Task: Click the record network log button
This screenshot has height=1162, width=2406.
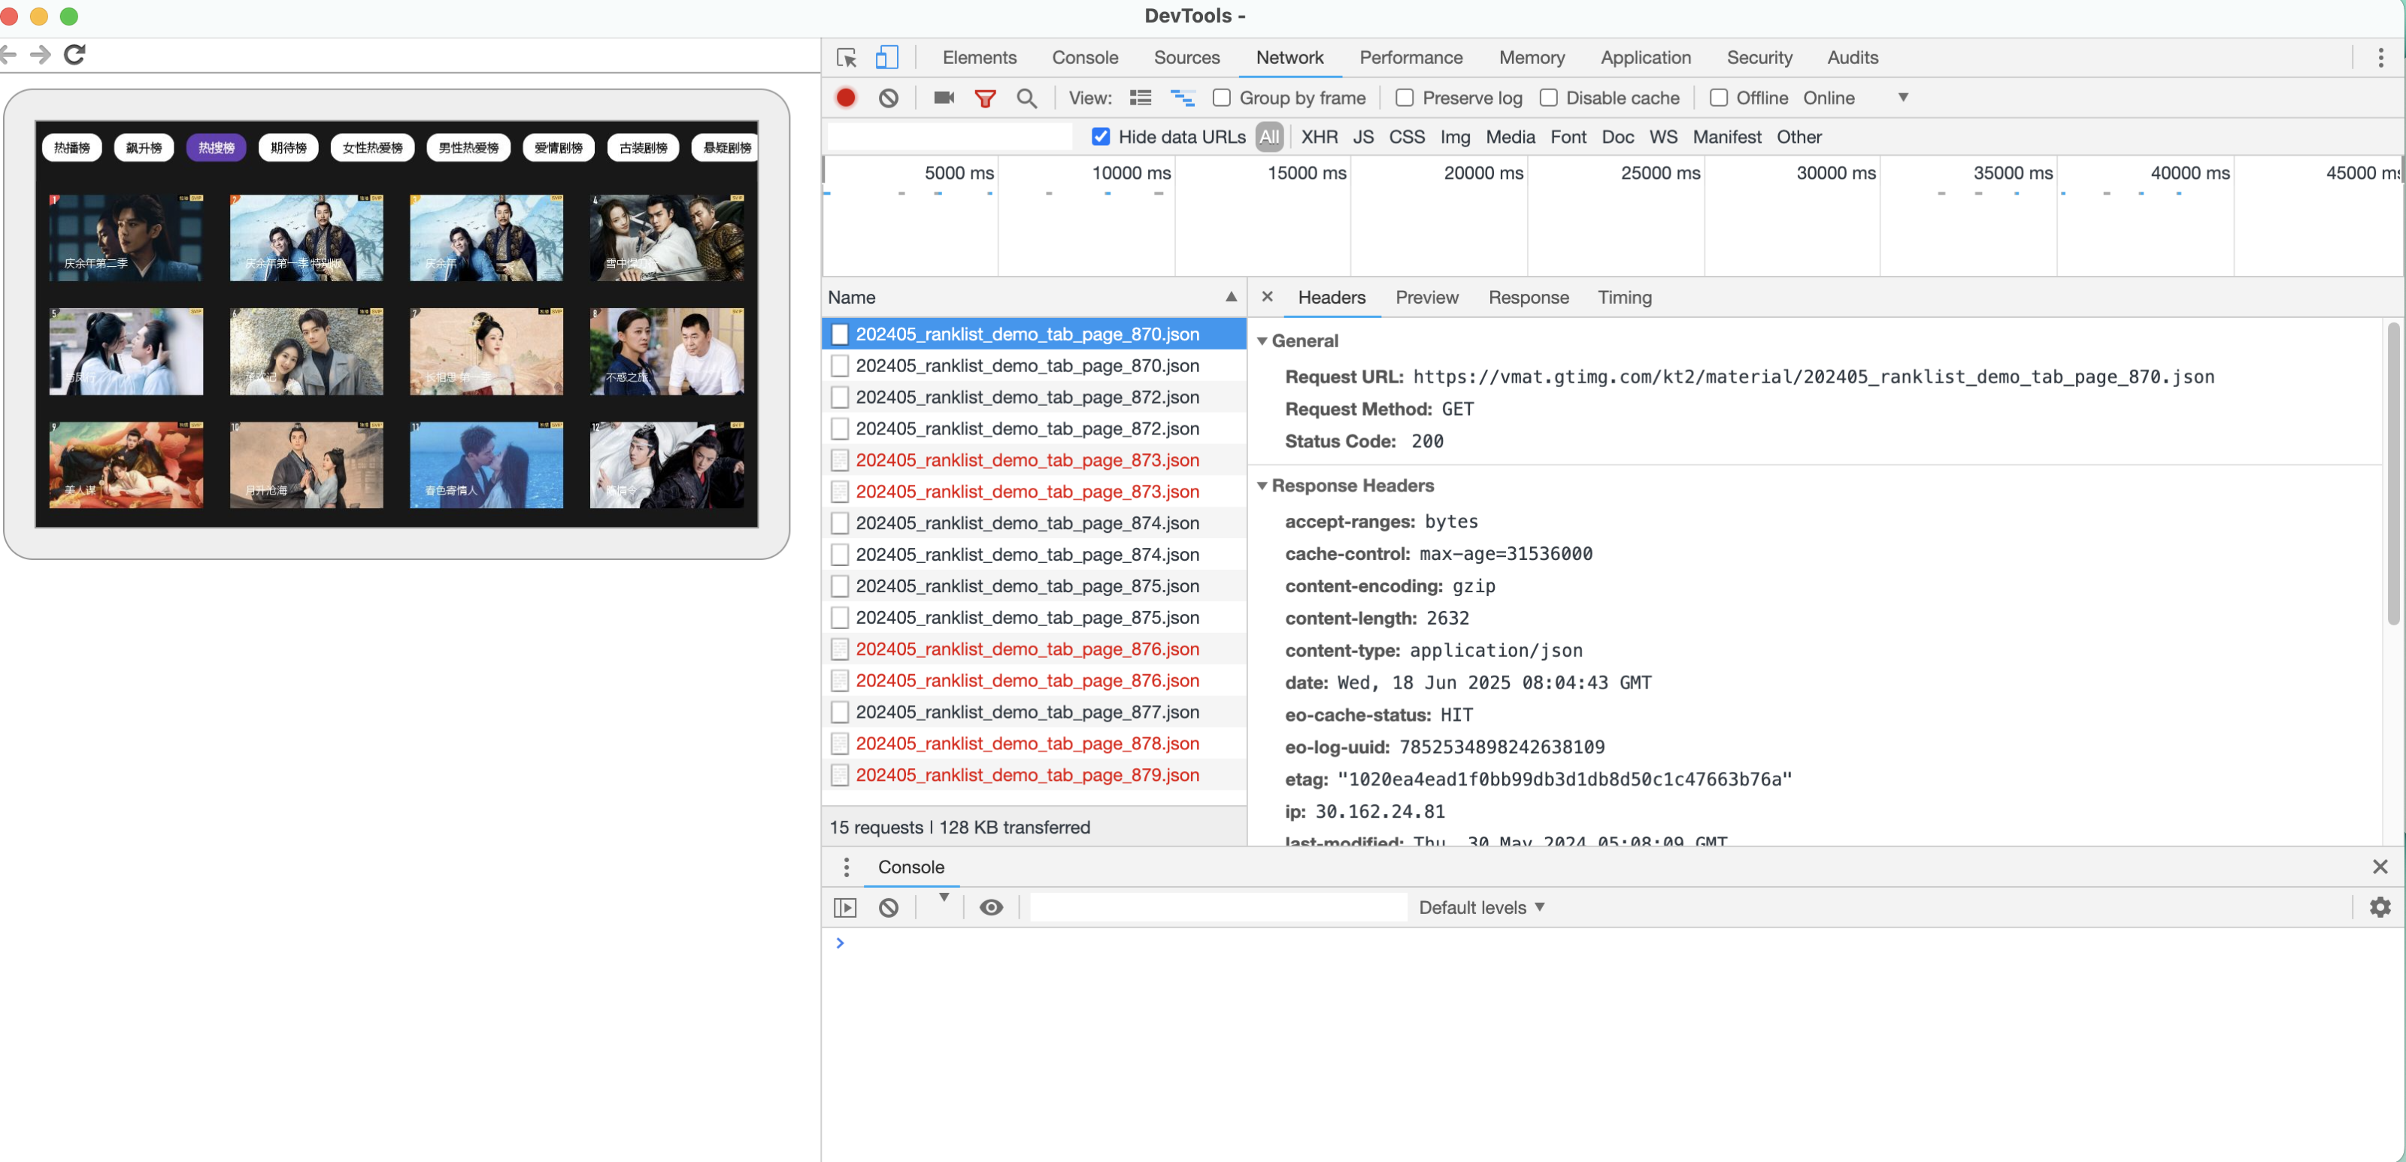Action: tap(845, 98)
